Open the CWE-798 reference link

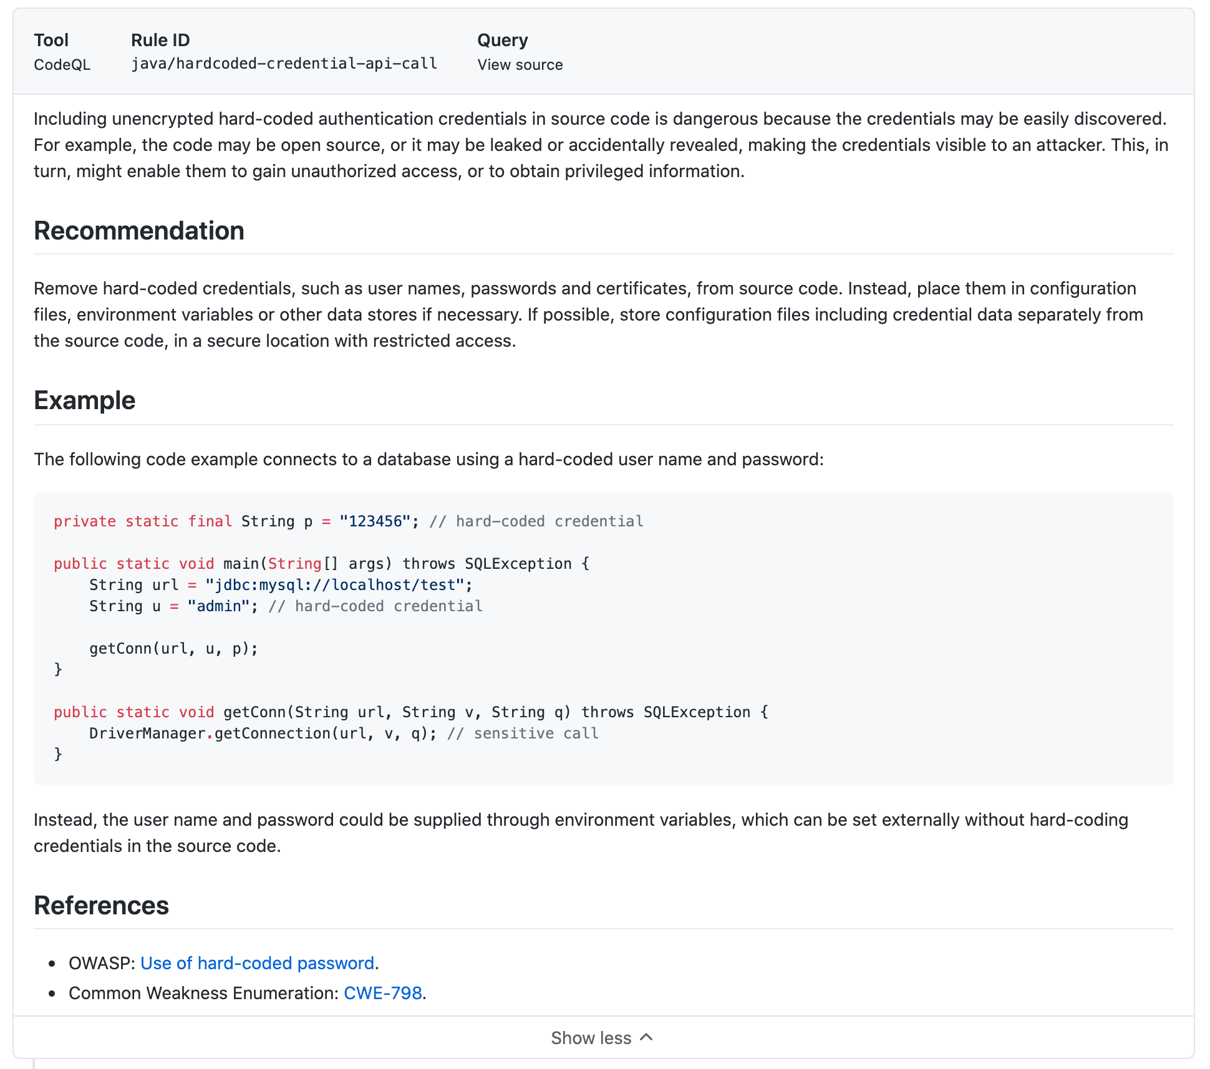[x=382, y=993]
